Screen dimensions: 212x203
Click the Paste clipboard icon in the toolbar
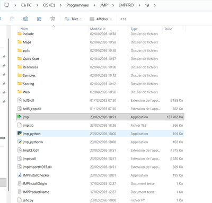(12, 19)
